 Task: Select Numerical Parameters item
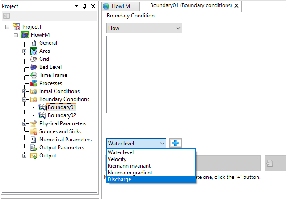pyautogui.click(x=66, y=140)
